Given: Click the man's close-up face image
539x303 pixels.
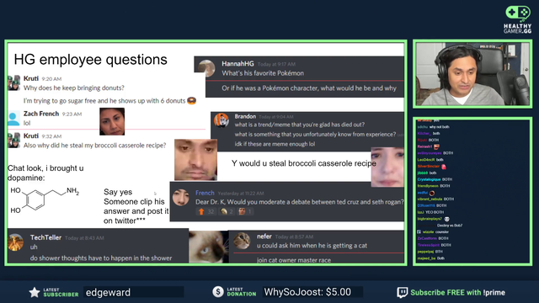Looking at the screenshot, I should pyautogui.click(x=195, y=159).
